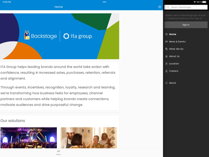Open the About entry
This screenshot has height=157, width=209.
point(173,83)
